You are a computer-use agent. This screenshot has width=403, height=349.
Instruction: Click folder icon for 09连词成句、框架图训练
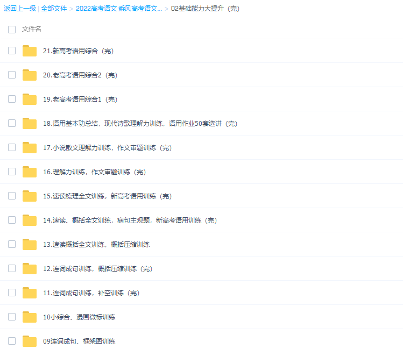pos(30,341)
